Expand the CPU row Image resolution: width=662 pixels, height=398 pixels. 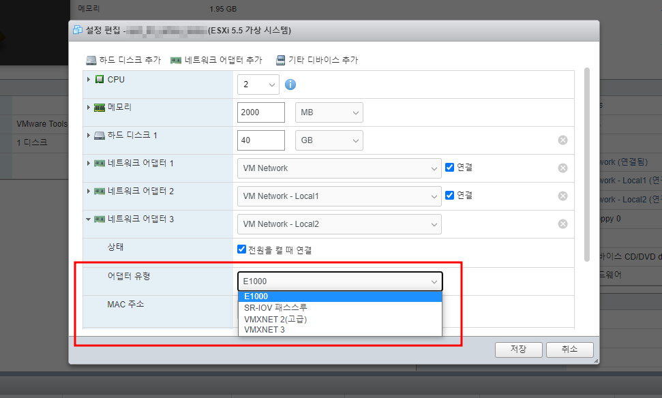point(88,79)
